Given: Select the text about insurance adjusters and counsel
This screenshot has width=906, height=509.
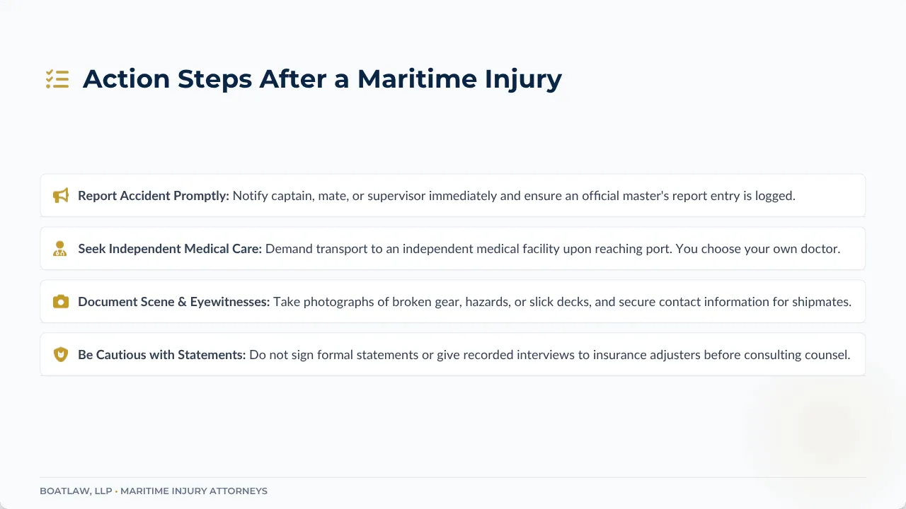Looking at the screenshot, I should click(550, 355).
